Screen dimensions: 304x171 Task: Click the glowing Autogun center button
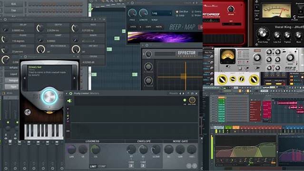click(x=49, y=96)
